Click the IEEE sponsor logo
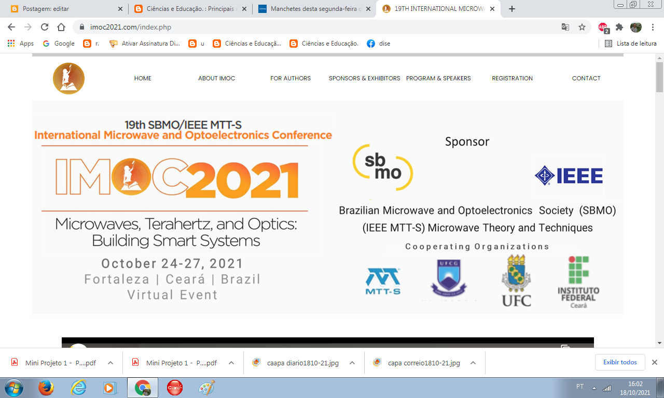Image resolution: width=664 pixels, height=398 pixels. point(569,176)
